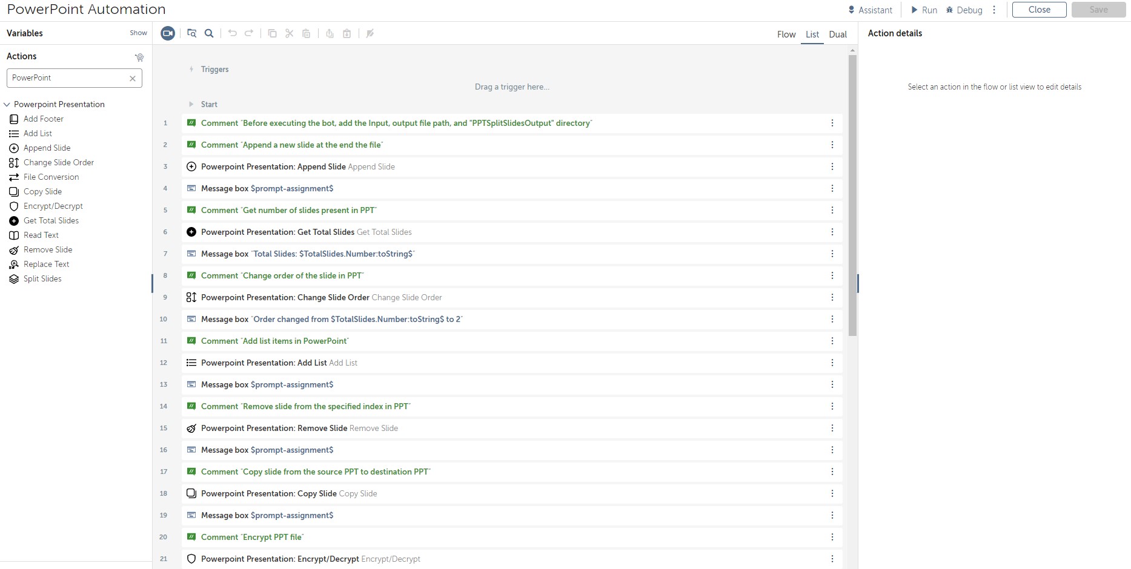Select the comment 'Encrypt PPT file' on line 20
1131x569 pixels.
tap(512, 537)
